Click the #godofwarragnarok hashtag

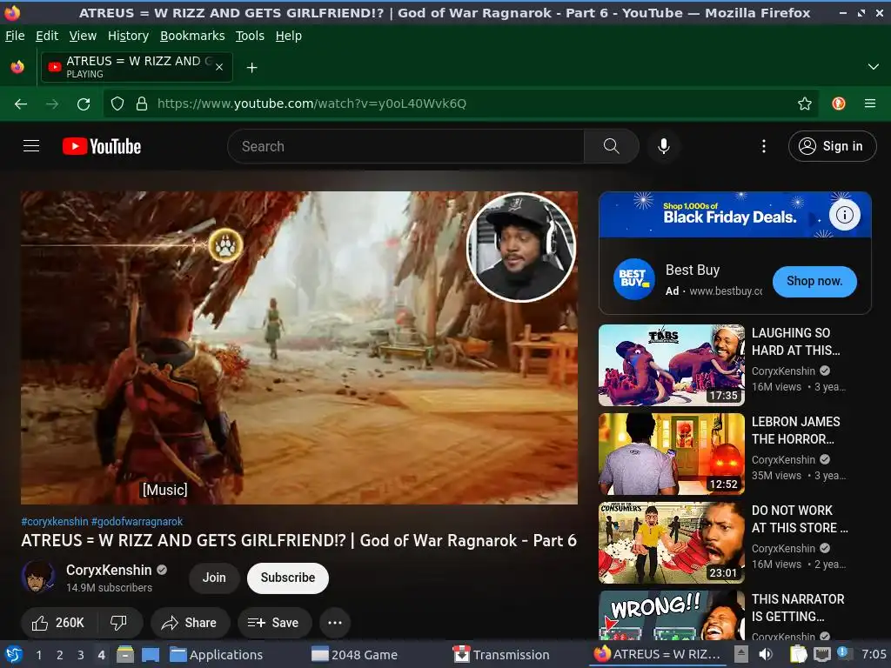[137, 522]
